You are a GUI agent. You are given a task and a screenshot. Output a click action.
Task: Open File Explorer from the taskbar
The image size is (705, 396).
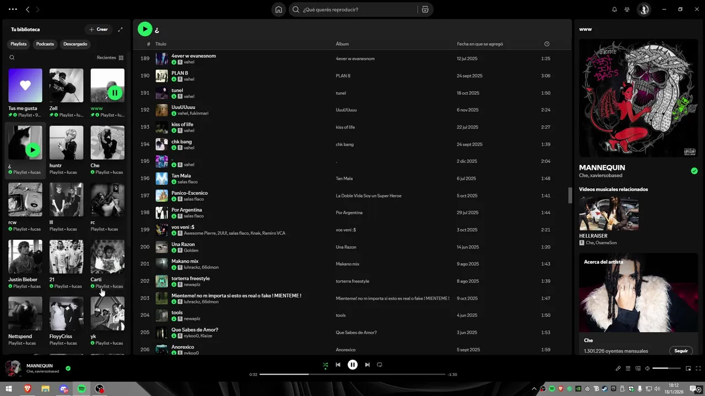tap(45, 389)
